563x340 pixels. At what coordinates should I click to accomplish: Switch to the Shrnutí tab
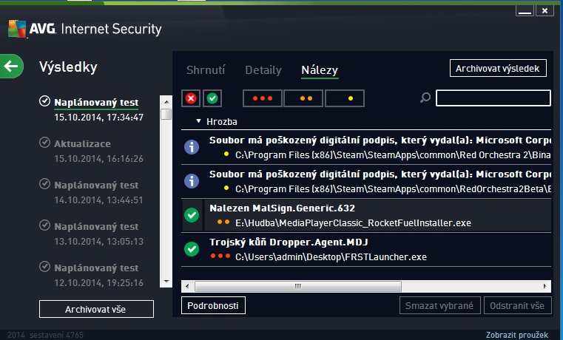(x=205, y=70)
